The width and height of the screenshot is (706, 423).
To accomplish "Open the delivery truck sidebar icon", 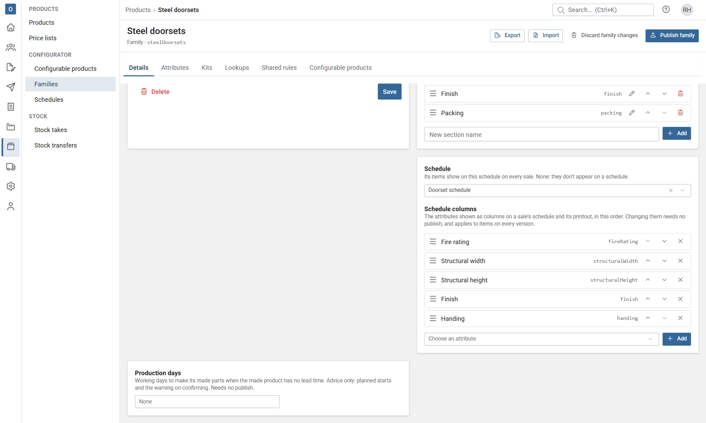I will point(11,167).
